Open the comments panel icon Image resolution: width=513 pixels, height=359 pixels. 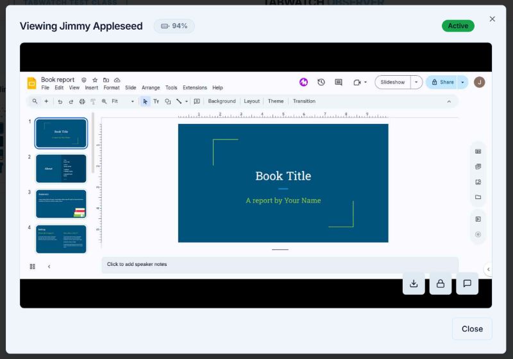click(x=339, y=82)
